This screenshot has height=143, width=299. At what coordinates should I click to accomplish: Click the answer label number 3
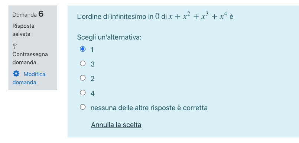[x=92, y=64]
